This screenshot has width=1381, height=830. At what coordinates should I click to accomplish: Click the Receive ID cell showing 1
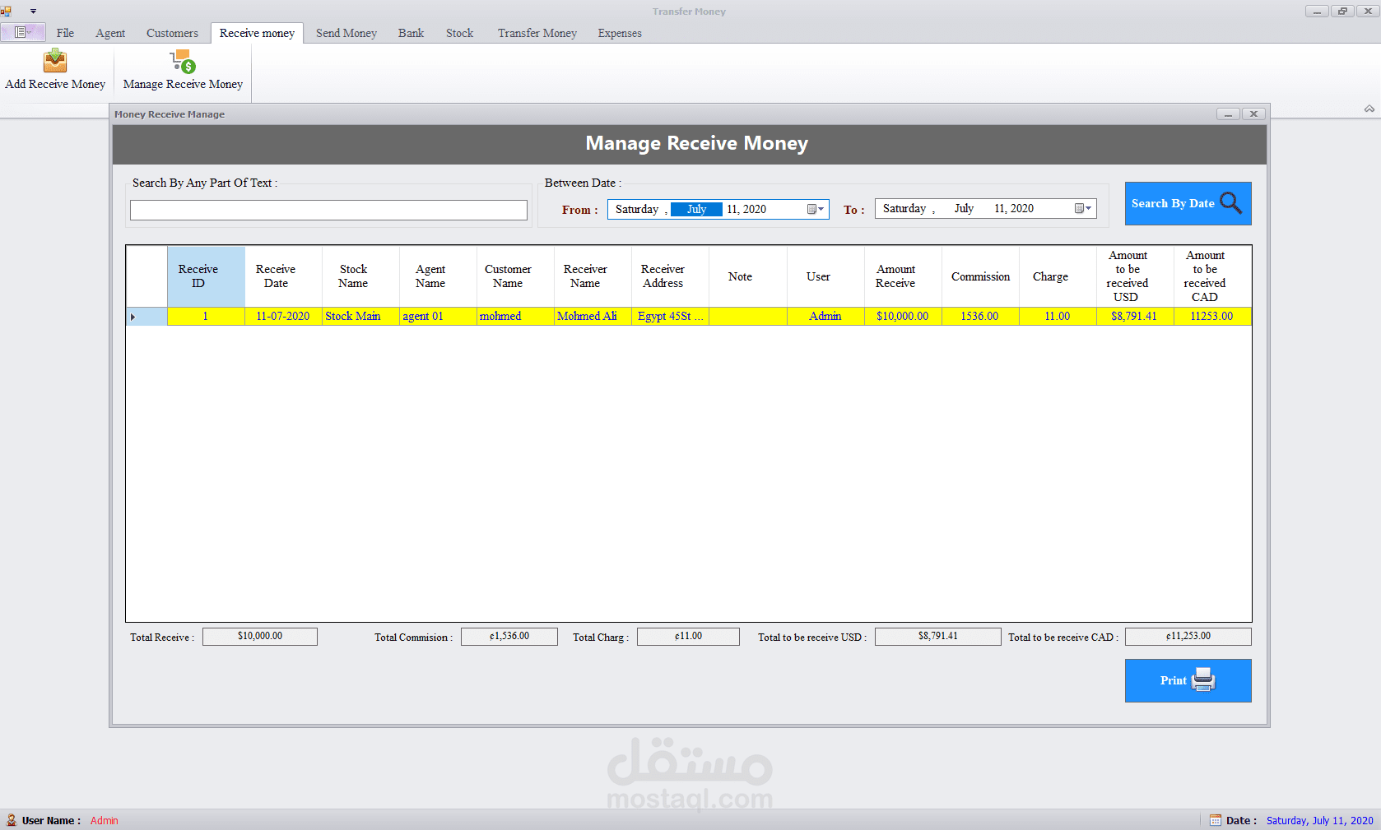pos(206,317)
